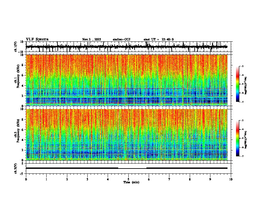Click the ch.1 color scale bar

pyautogui.click(x=238, y=84)
